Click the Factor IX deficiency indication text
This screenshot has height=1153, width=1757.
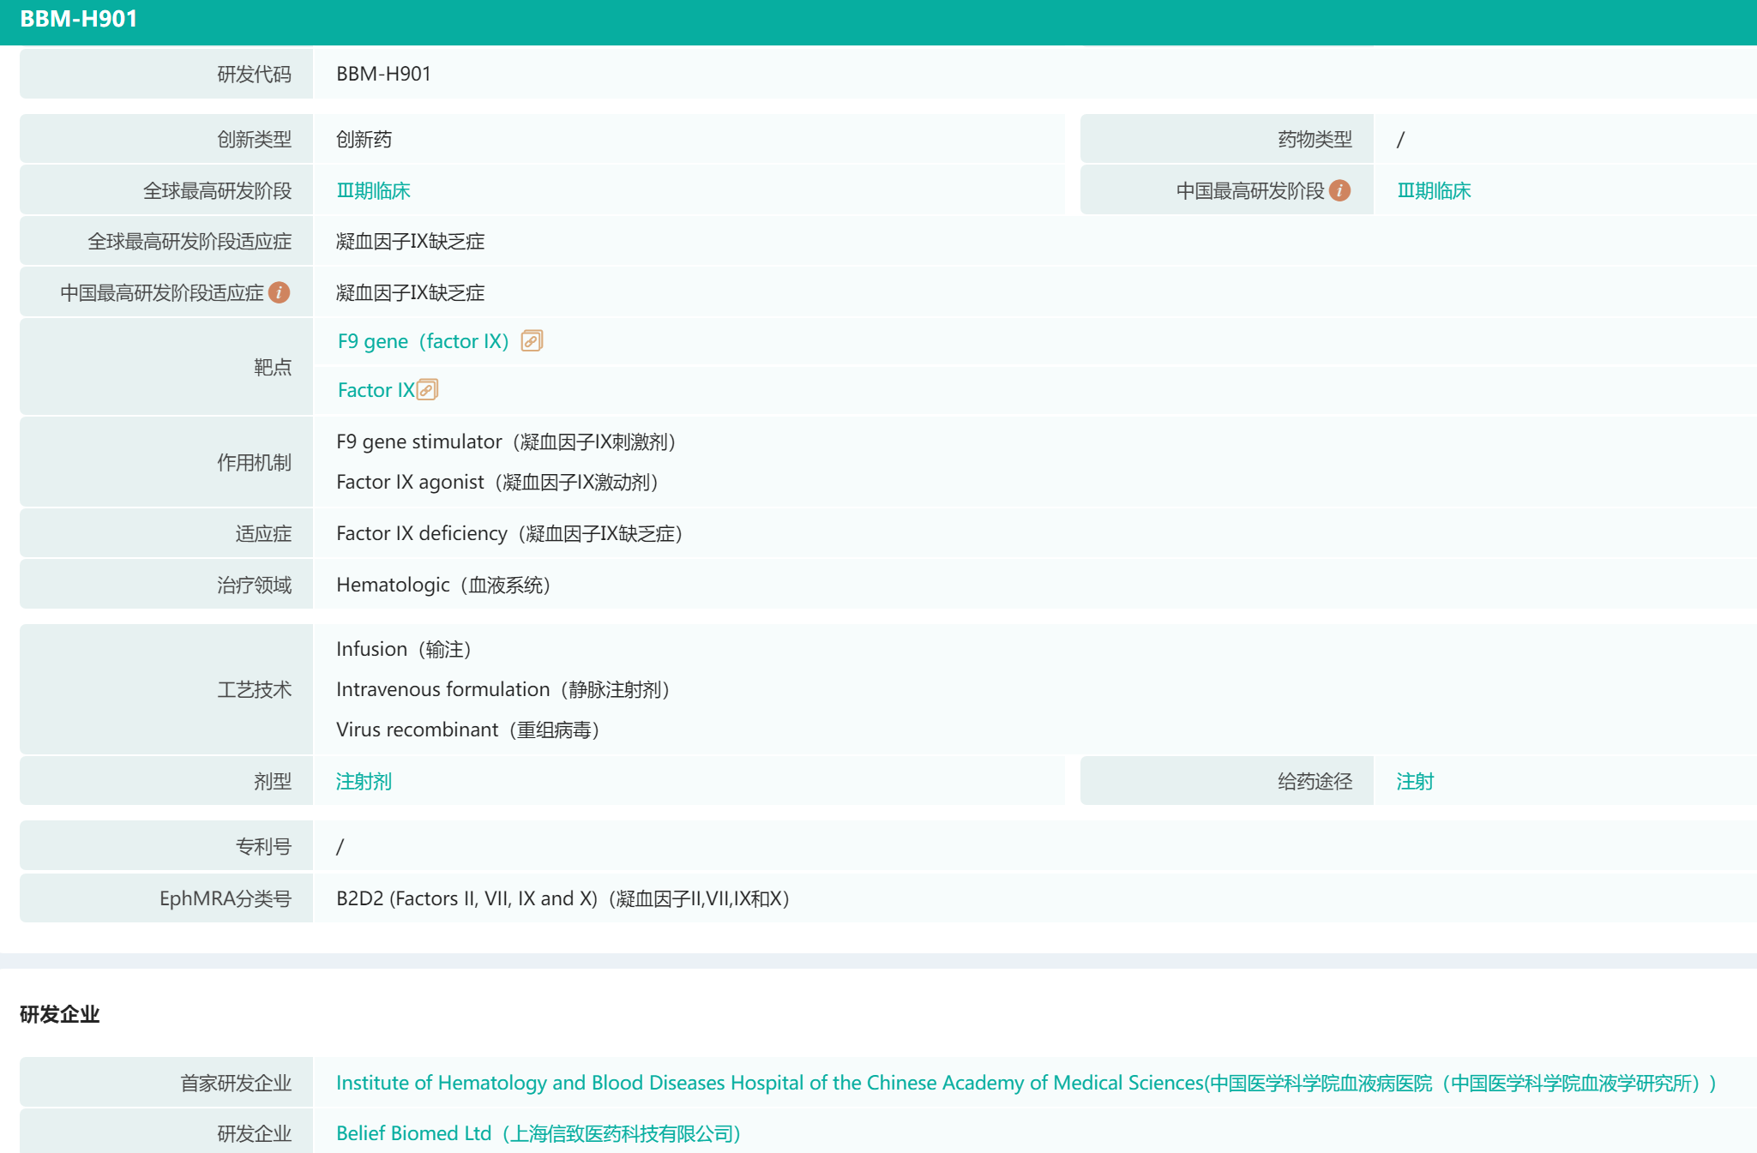[x=508, y=533]
